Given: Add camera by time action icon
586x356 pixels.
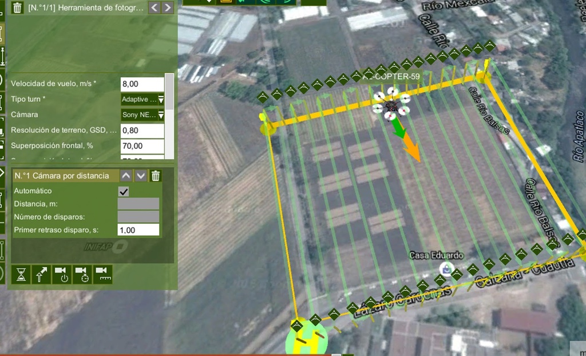Looking at the screenshot, I should [82, 275].
